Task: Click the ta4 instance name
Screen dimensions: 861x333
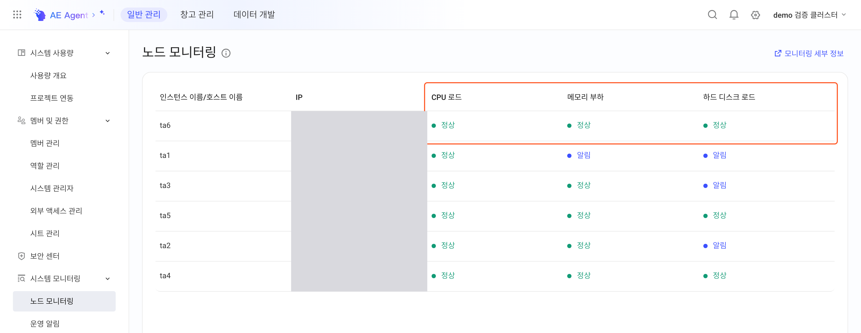Action: coord(165,276)
